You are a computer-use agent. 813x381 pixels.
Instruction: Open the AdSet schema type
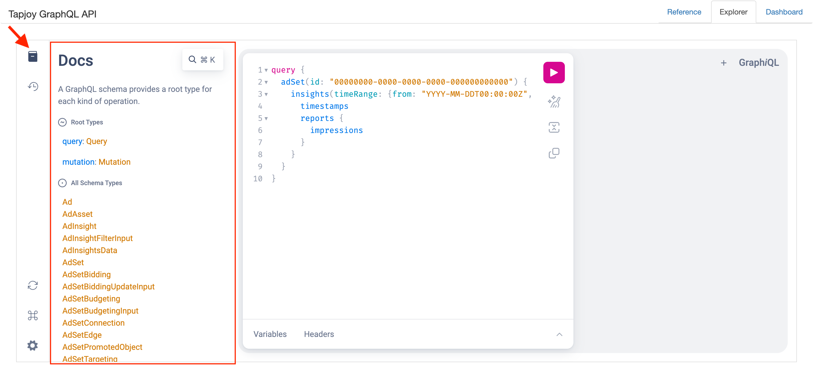(73, 263)
